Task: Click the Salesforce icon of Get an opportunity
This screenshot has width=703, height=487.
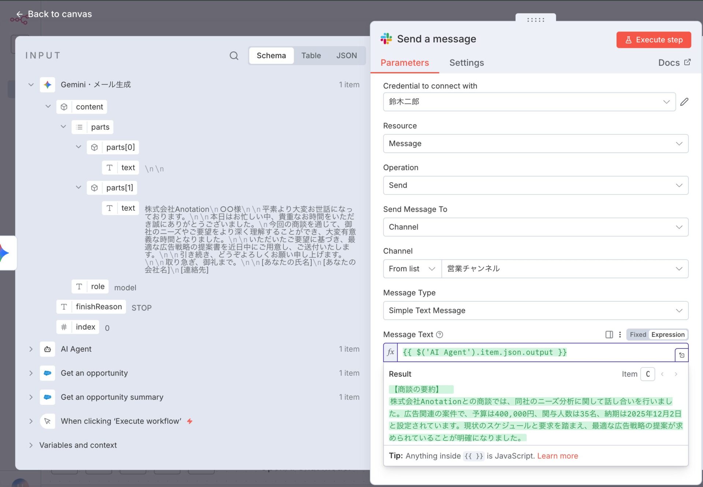Action: click(48, 373)
